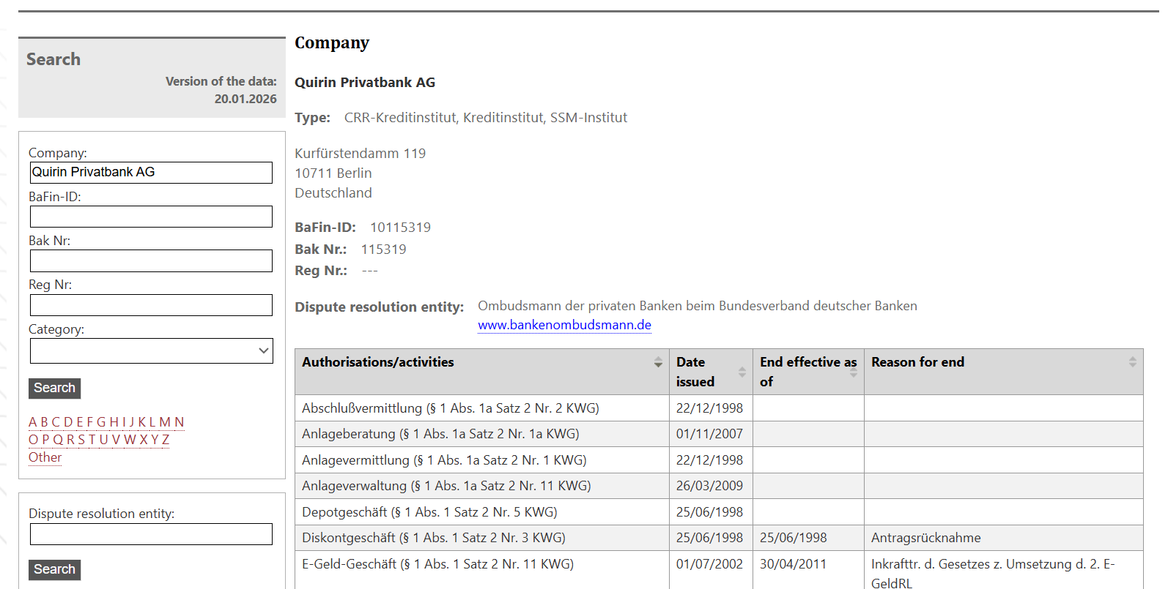The height and width of the screenshot is (589, 1168).
Task: Open the www.bankenombudsmann.de link
Action: [x=564, y=325]
